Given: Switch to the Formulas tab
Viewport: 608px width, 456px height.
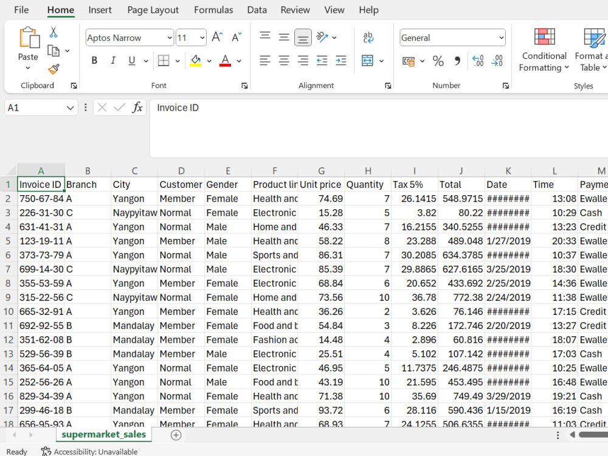Looking at the screenshot, I should click(213, 10).
